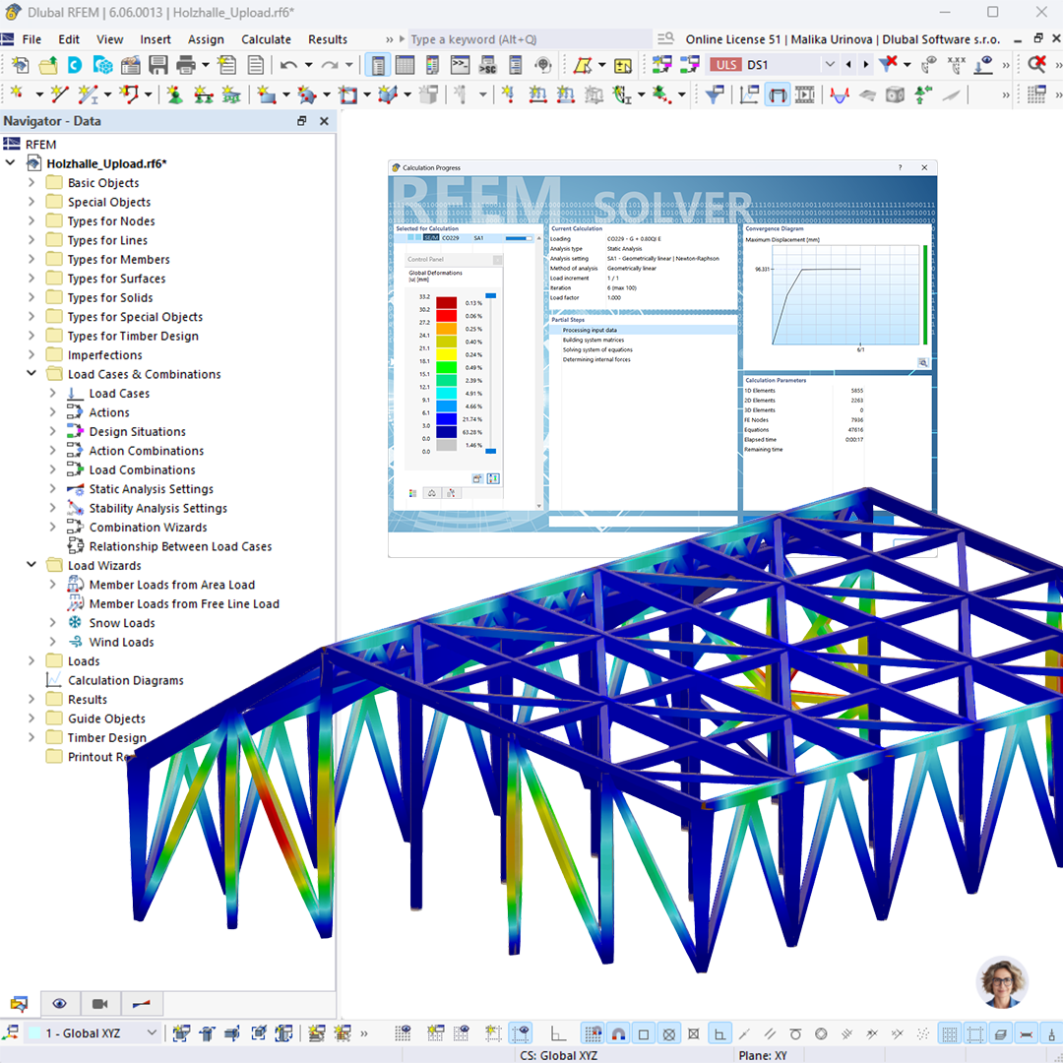The height and width of the screenshot is (1063, 1063).
Task: Open the 1 - Global XYZ dropdown
Action: click(152, 1033)
